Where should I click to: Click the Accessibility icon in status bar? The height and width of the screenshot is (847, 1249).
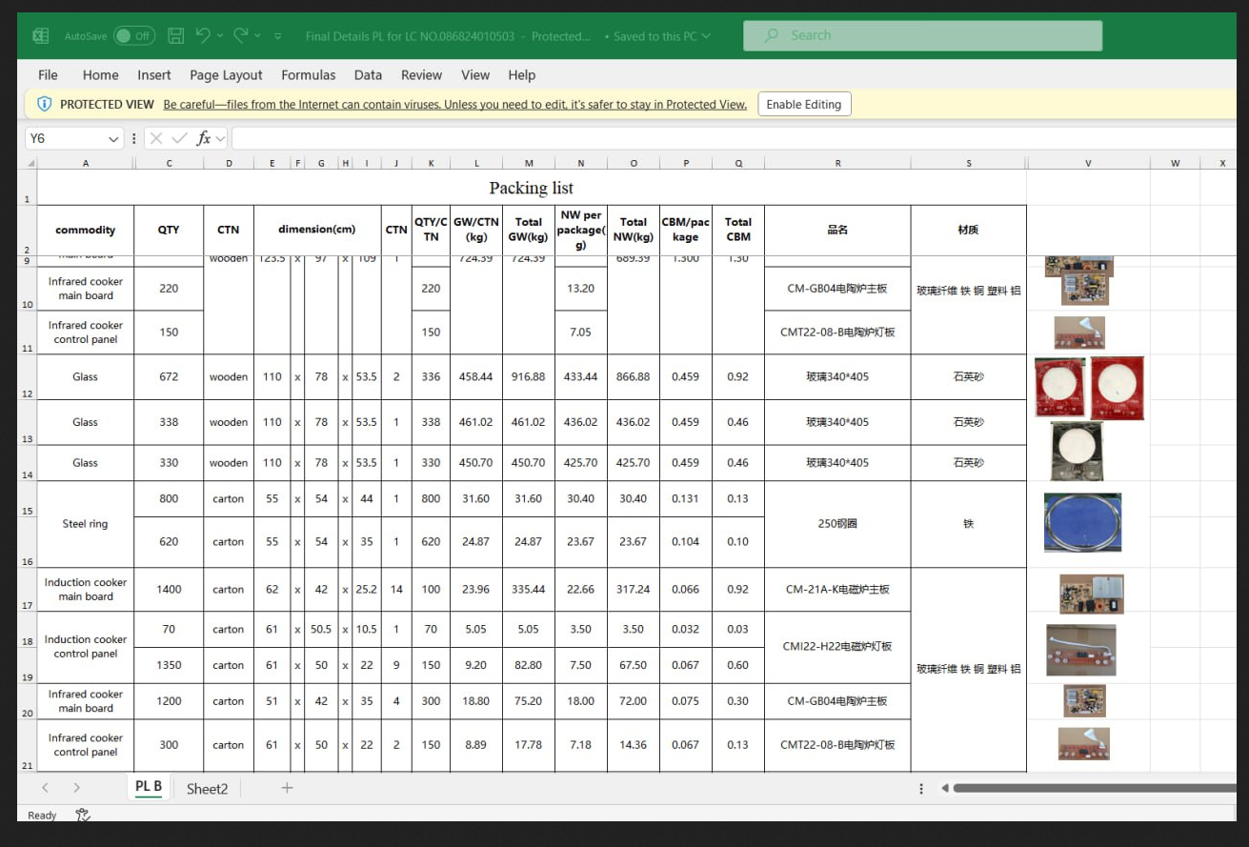[x=83, y=816]
